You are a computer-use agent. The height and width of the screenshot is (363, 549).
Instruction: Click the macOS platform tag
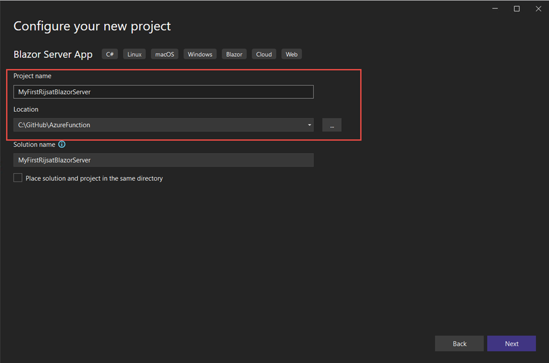164,55
